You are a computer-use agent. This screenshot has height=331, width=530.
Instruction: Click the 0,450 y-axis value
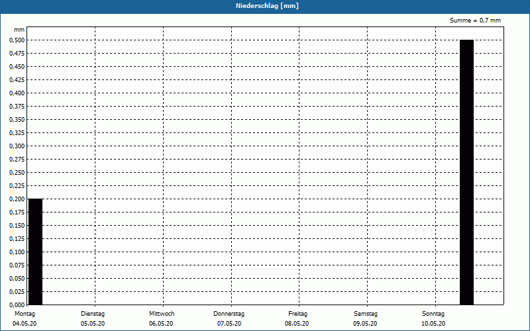click(x=17, y=67)
